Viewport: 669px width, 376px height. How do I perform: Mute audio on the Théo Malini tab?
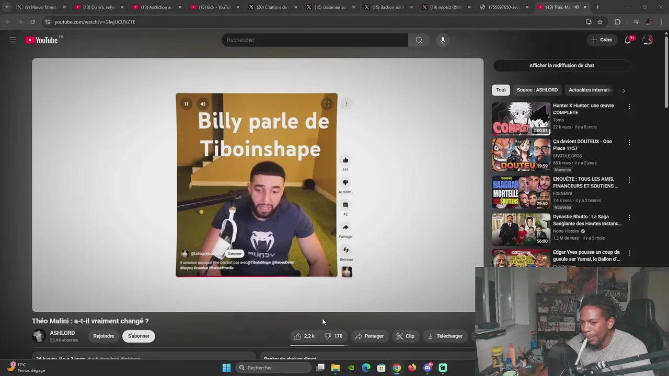tap(576, 7)
